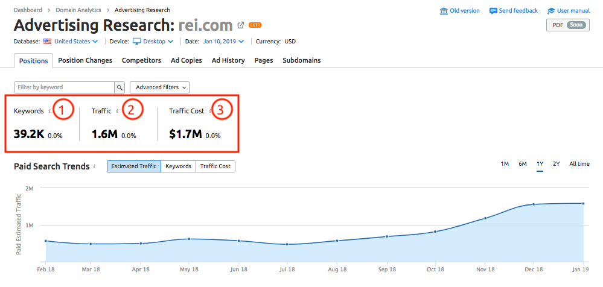Switch chart to Keywords view

click(178, 166)
